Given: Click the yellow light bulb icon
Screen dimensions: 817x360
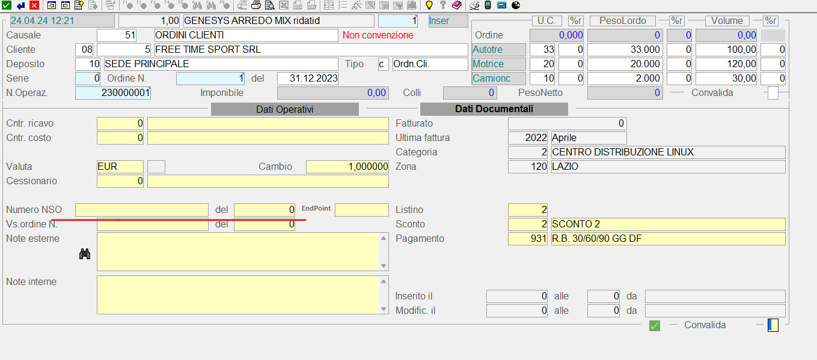Looking at the screenshot, I should coord(429,5).
